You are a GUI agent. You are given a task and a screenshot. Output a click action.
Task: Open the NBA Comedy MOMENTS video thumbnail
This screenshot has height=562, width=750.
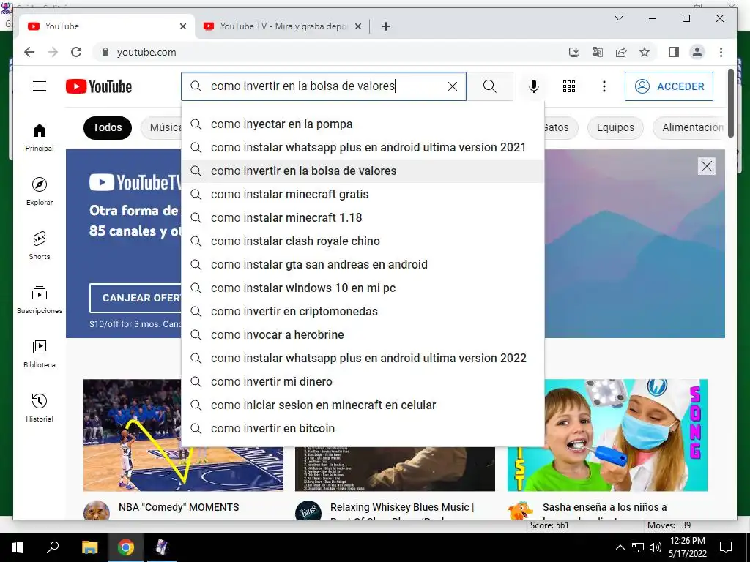click(133, 435)
